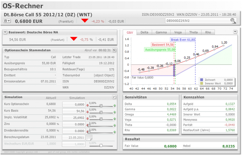
Task: Click the Ausübungspreis 55,00 chart label
Action: (160, 50)
